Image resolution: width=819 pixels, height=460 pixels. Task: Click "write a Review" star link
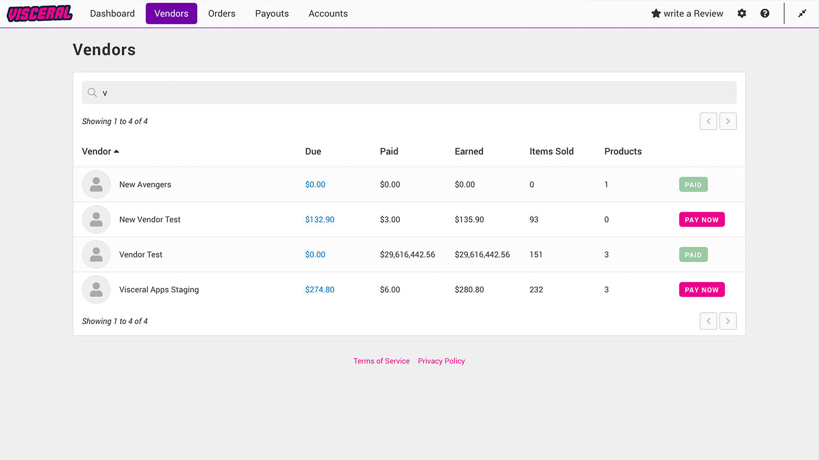point(687,14)
